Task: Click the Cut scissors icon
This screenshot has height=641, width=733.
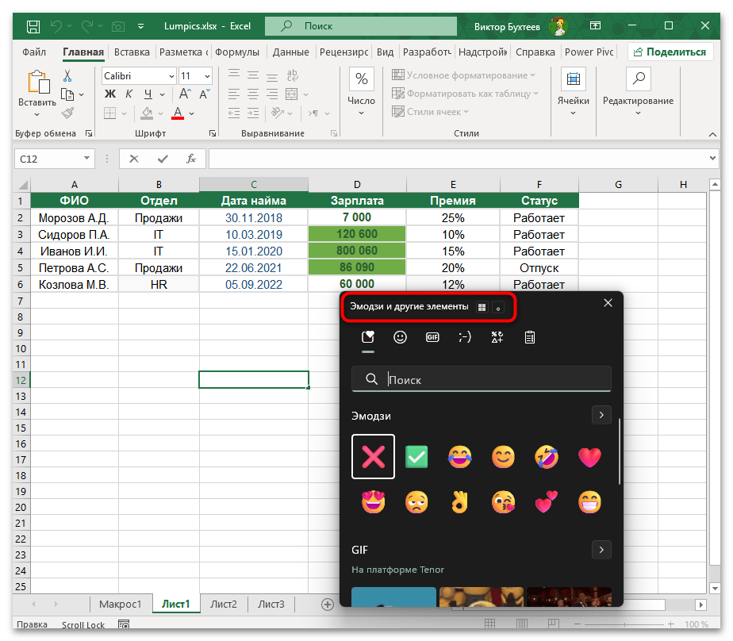Action: (x=67, y=76)
